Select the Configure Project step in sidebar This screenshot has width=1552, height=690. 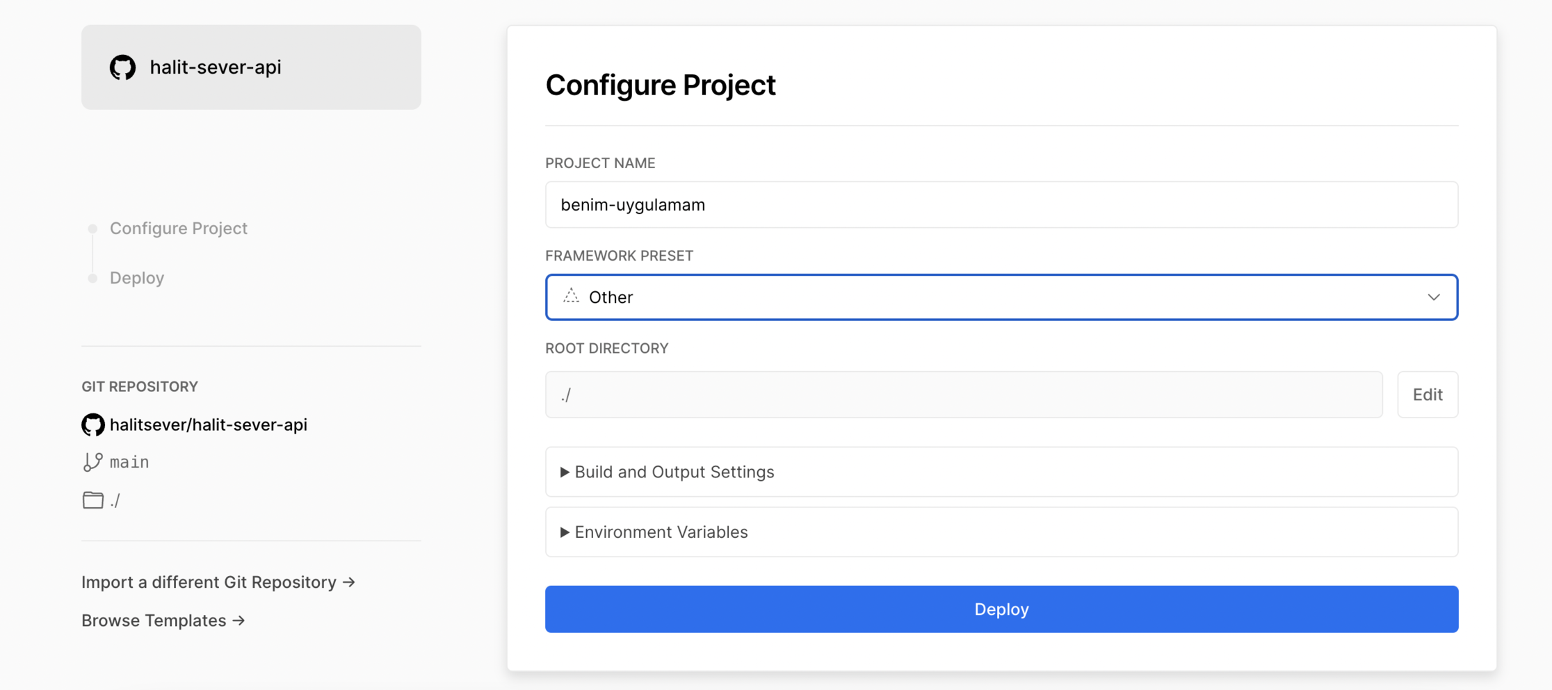(x=179, y=229)
